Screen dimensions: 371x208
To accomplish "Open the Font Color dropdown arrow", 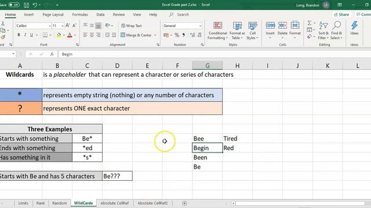I will [x=75, y=35].
